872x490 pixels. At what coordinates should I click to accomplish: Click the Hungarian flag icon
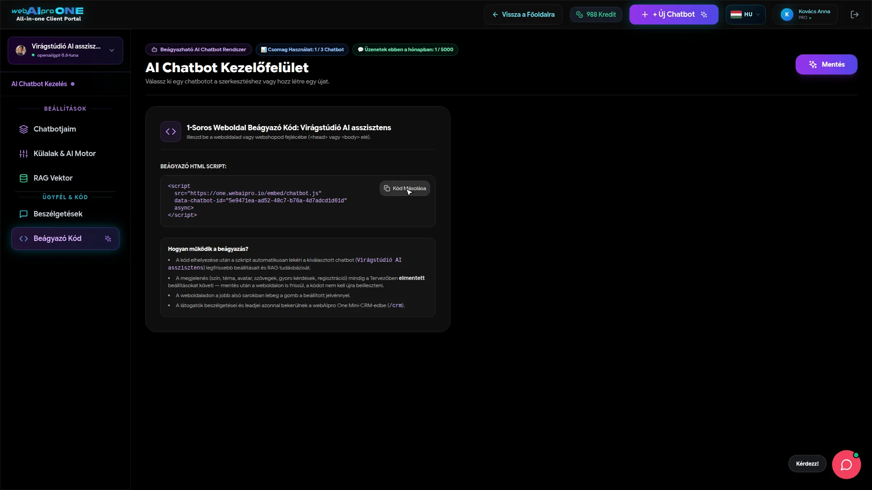[736, 15]
